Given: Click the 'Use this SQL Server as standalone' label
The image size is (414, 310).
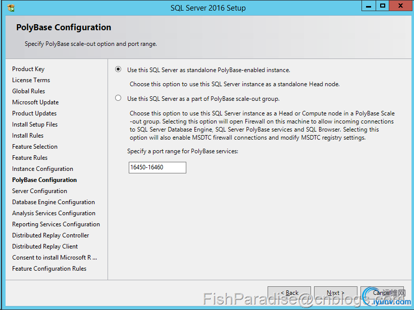Looking at the screenshot, I should point(209,70).
